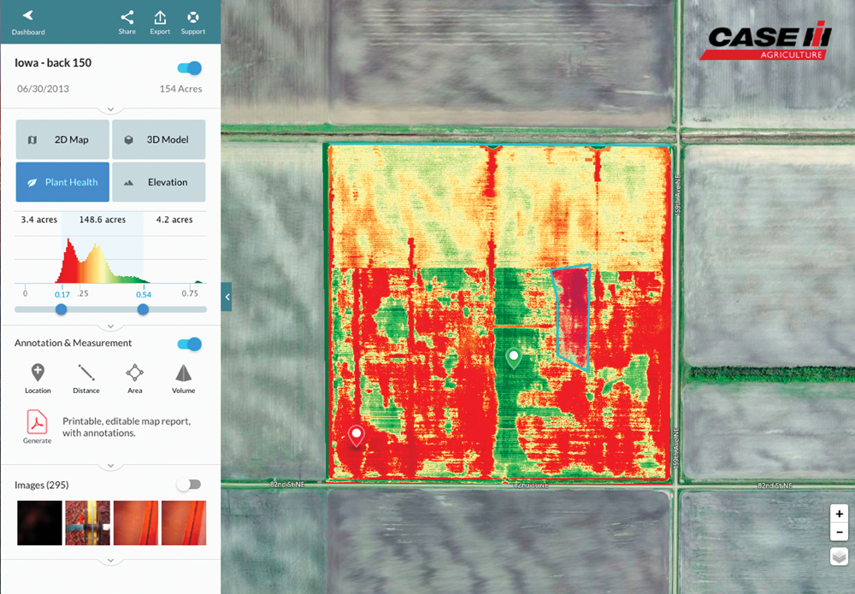Disable Annotation & Measurement toggle

coord(190,344)
